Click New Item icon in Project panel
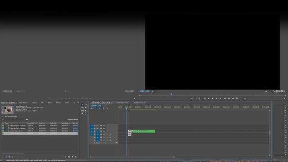Viewport: 288px width, 162px height. pyautogui.click(x=72, y=157)
